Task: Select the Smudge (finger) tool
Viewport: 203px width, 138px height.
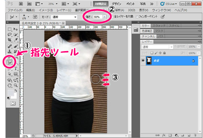Action: click(x=9, y=62)
